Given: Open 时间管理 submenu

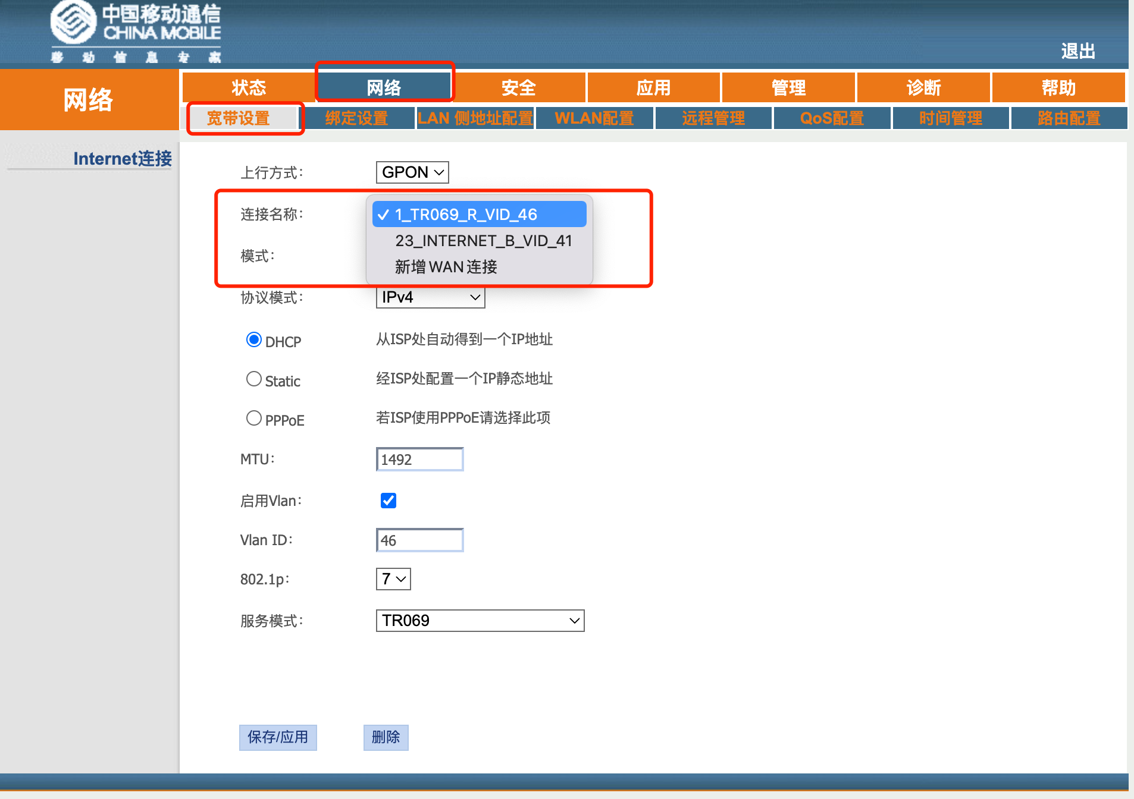Looking at the screenshot, I should pyautogui.click(x=951, y=118).
